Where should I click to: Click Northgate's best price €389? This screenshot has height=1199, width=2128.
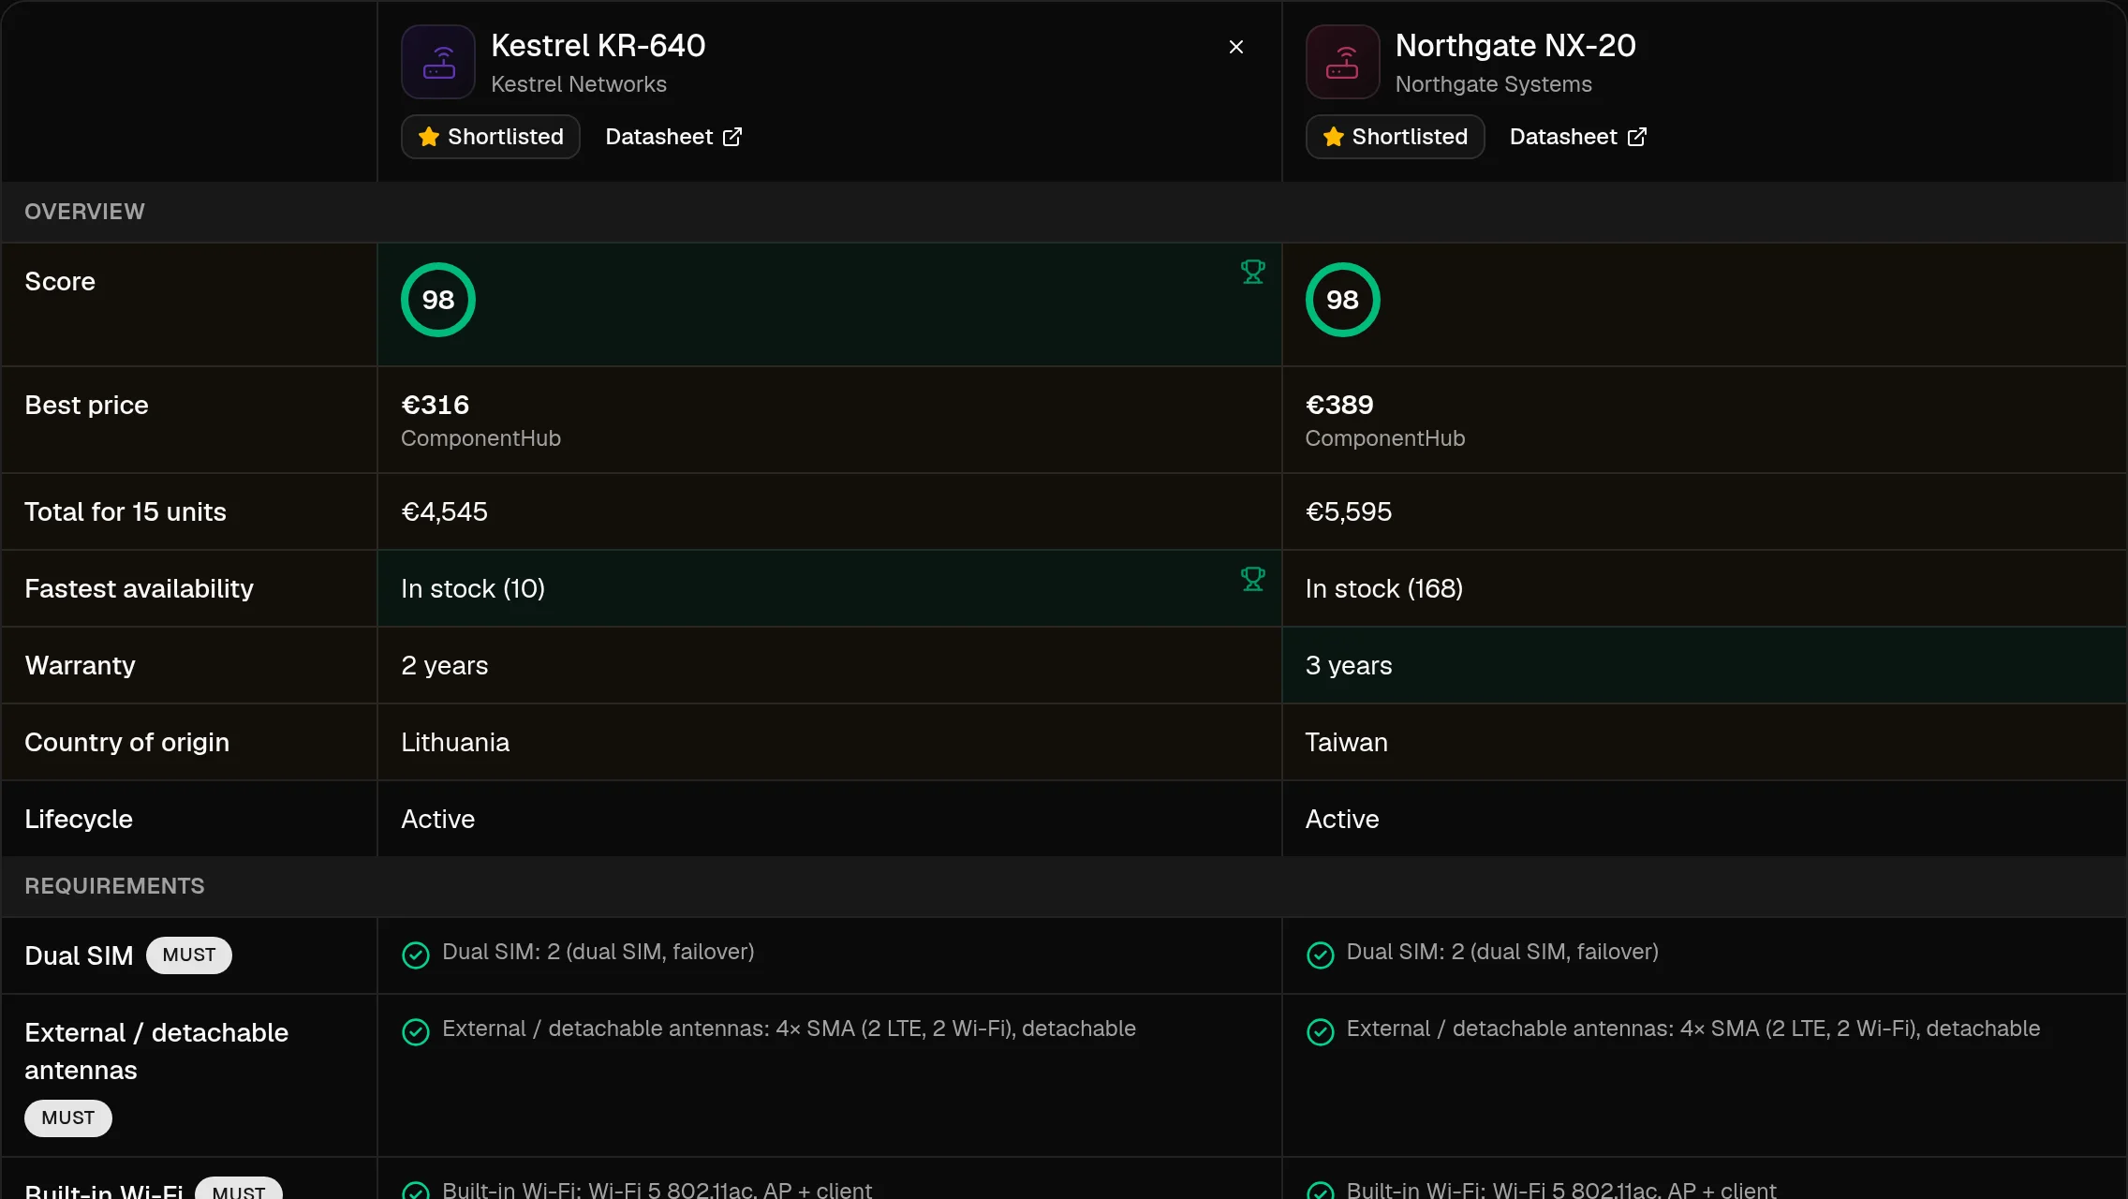pyautogui.click(x=1339, y=405)
